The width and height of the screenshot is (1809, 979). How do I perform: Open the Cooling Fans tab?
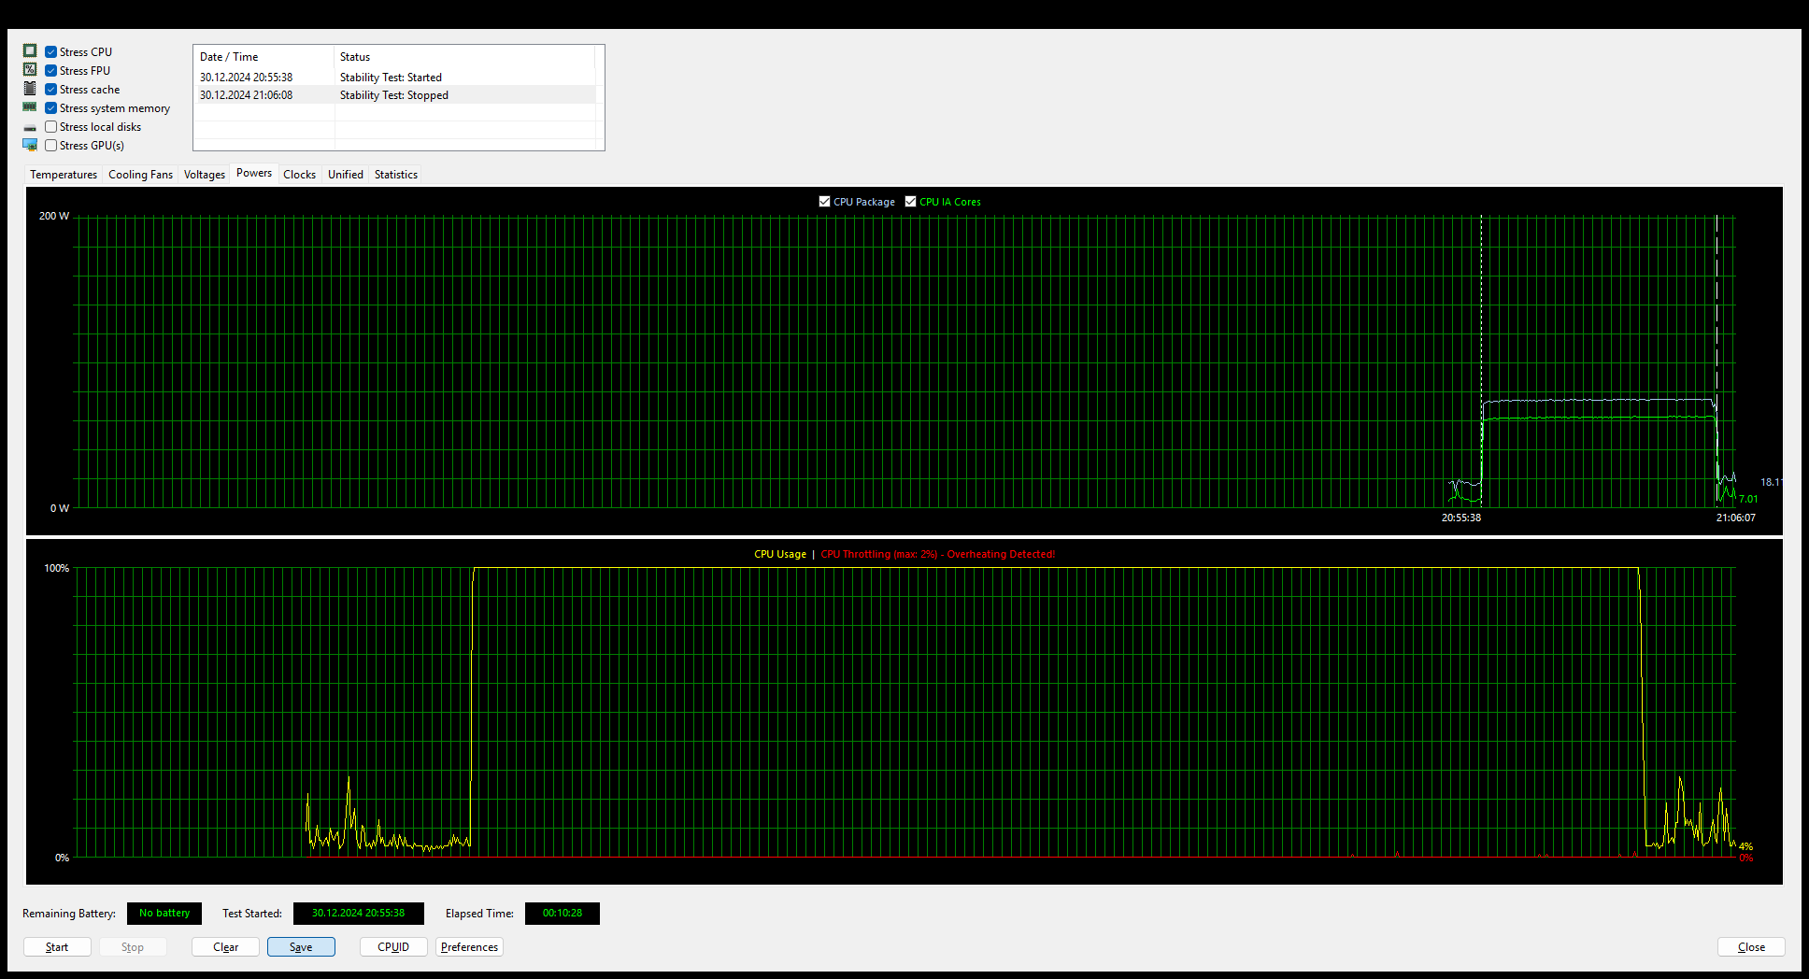point(140,175)
